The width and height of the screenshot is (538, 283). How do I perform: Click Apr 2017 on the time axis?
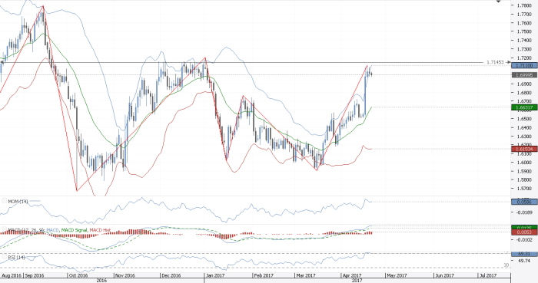coord(352,275)
